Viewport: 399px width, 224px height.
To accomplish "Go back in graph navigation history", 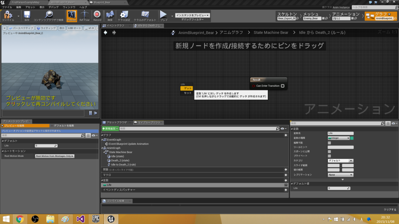I will point(105,33).
